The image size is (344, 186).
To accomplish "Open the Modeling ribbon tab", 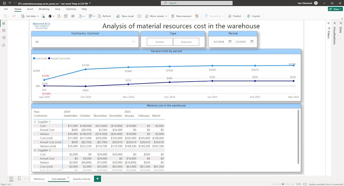I will click(44, 9).
